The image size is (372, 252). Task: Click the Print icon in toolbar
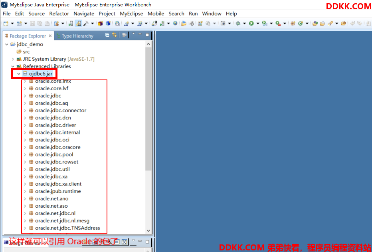47,23
